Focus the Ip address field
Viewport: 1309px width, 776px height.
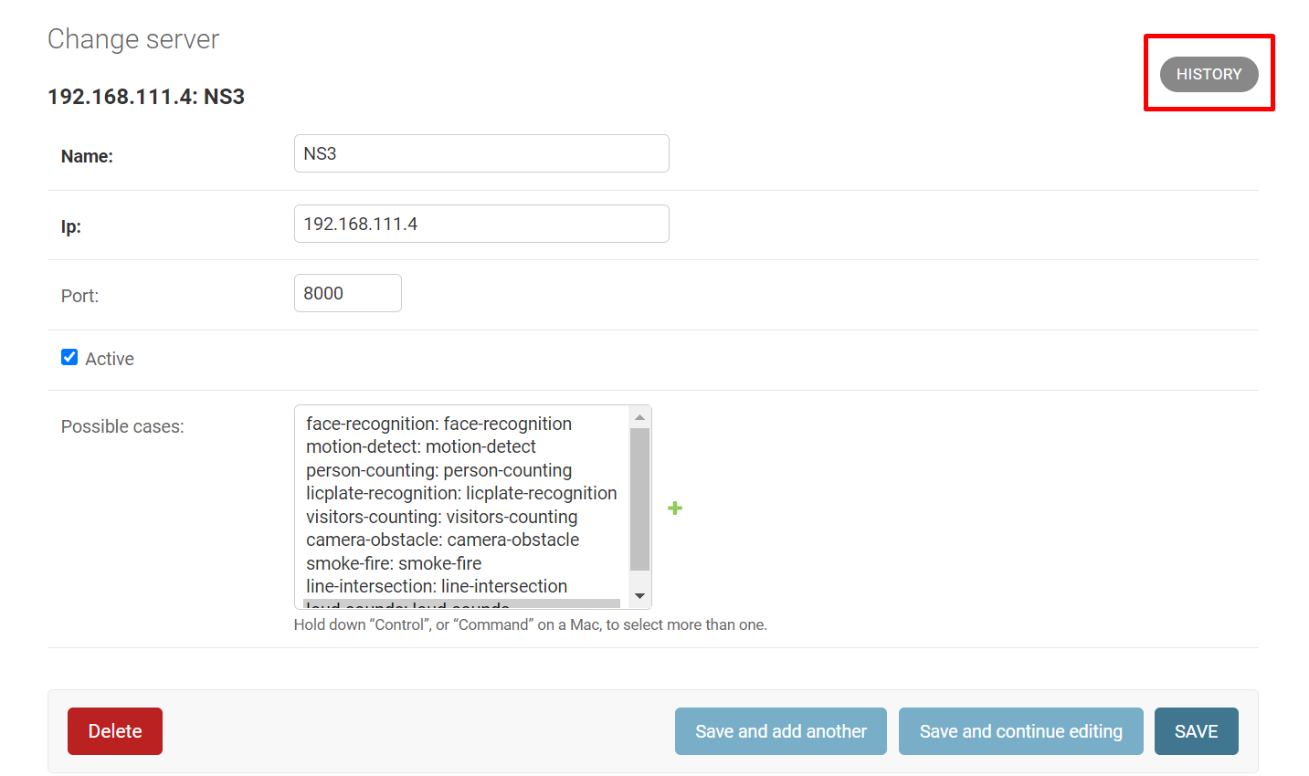(481, 224)
